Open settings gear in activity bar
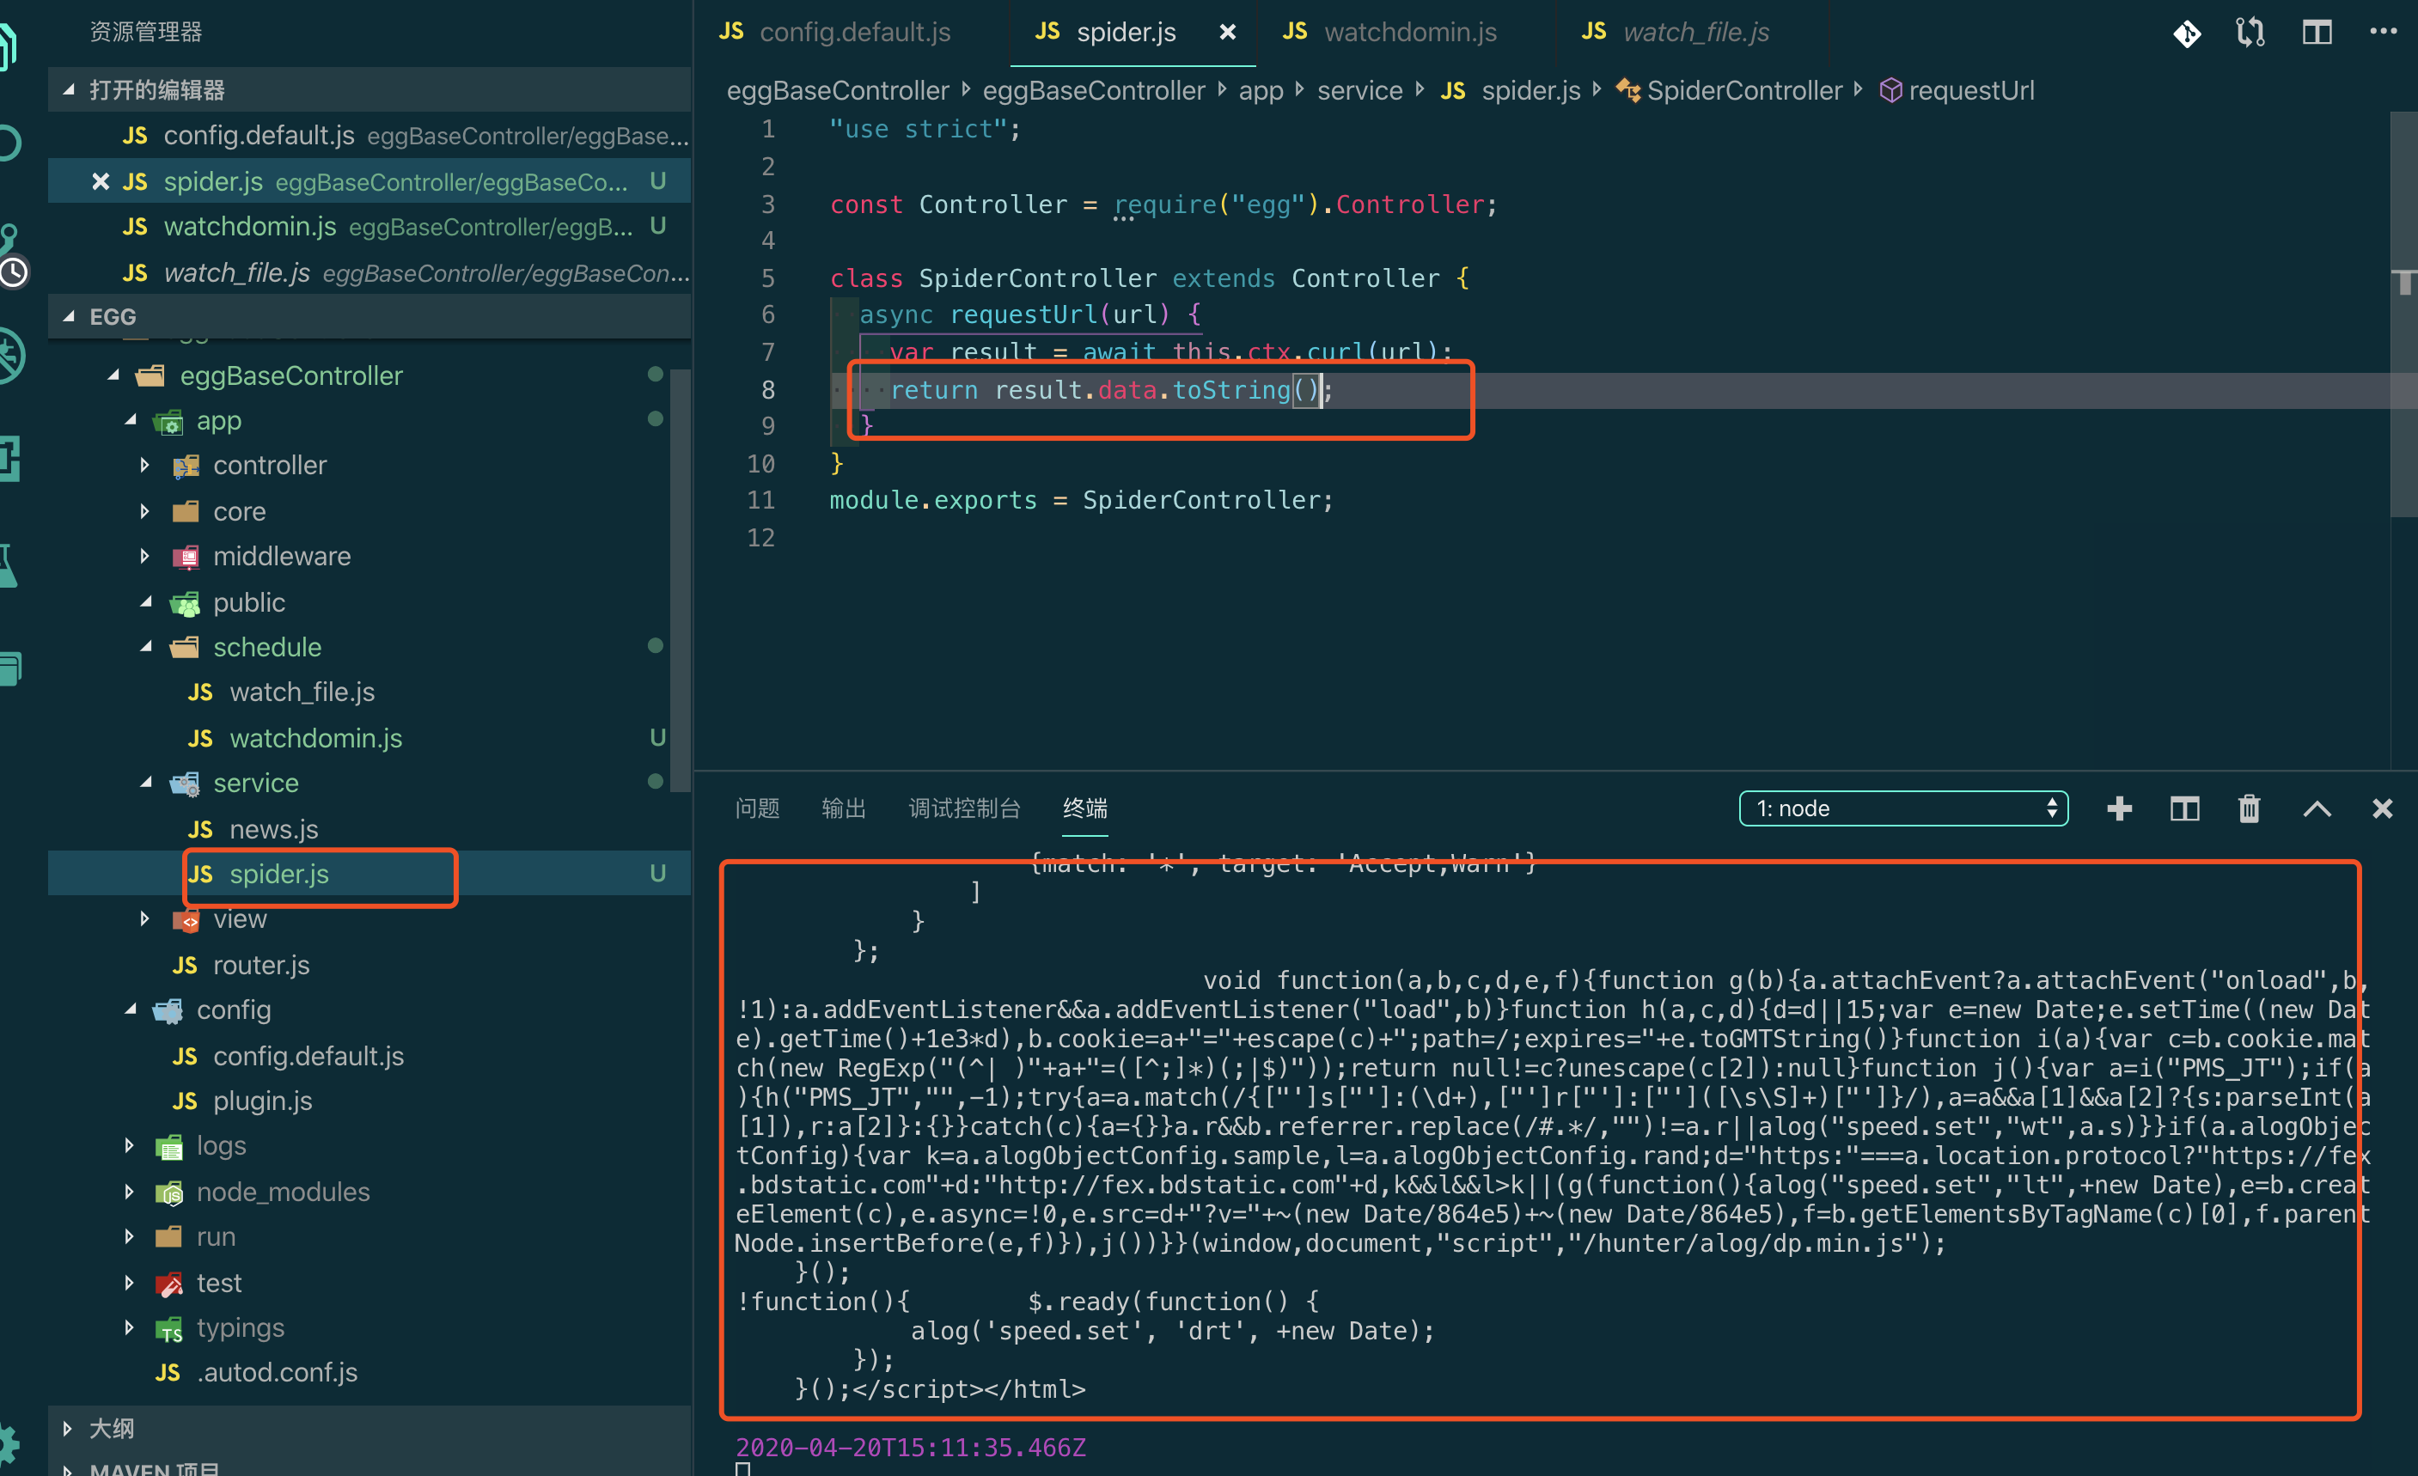Image resolution: width=2418 pixels, height=1476 pixels. (x=9, y=1443)
